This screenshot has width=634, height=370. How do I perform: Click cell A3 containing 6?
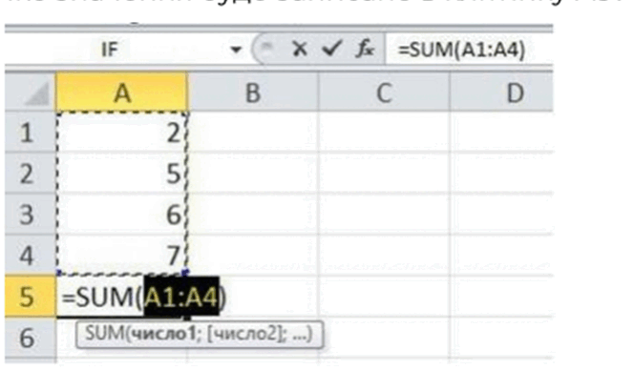(x=122, y=215)
